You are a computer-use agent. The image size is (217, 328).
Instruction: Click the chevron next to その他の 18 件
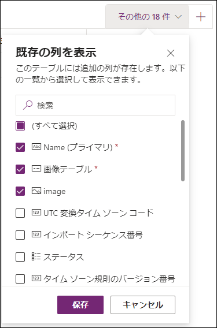pyautogui.click(x=178, y=17)
